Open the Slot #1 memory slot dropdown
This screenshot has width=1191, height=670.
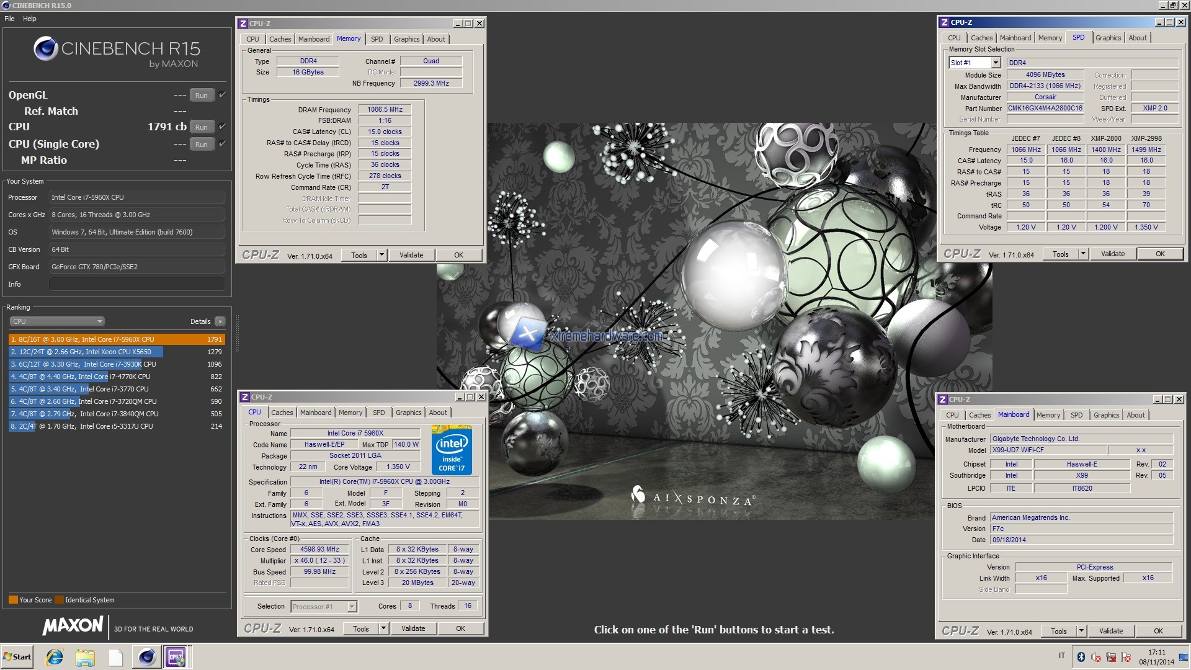point(996,63)
